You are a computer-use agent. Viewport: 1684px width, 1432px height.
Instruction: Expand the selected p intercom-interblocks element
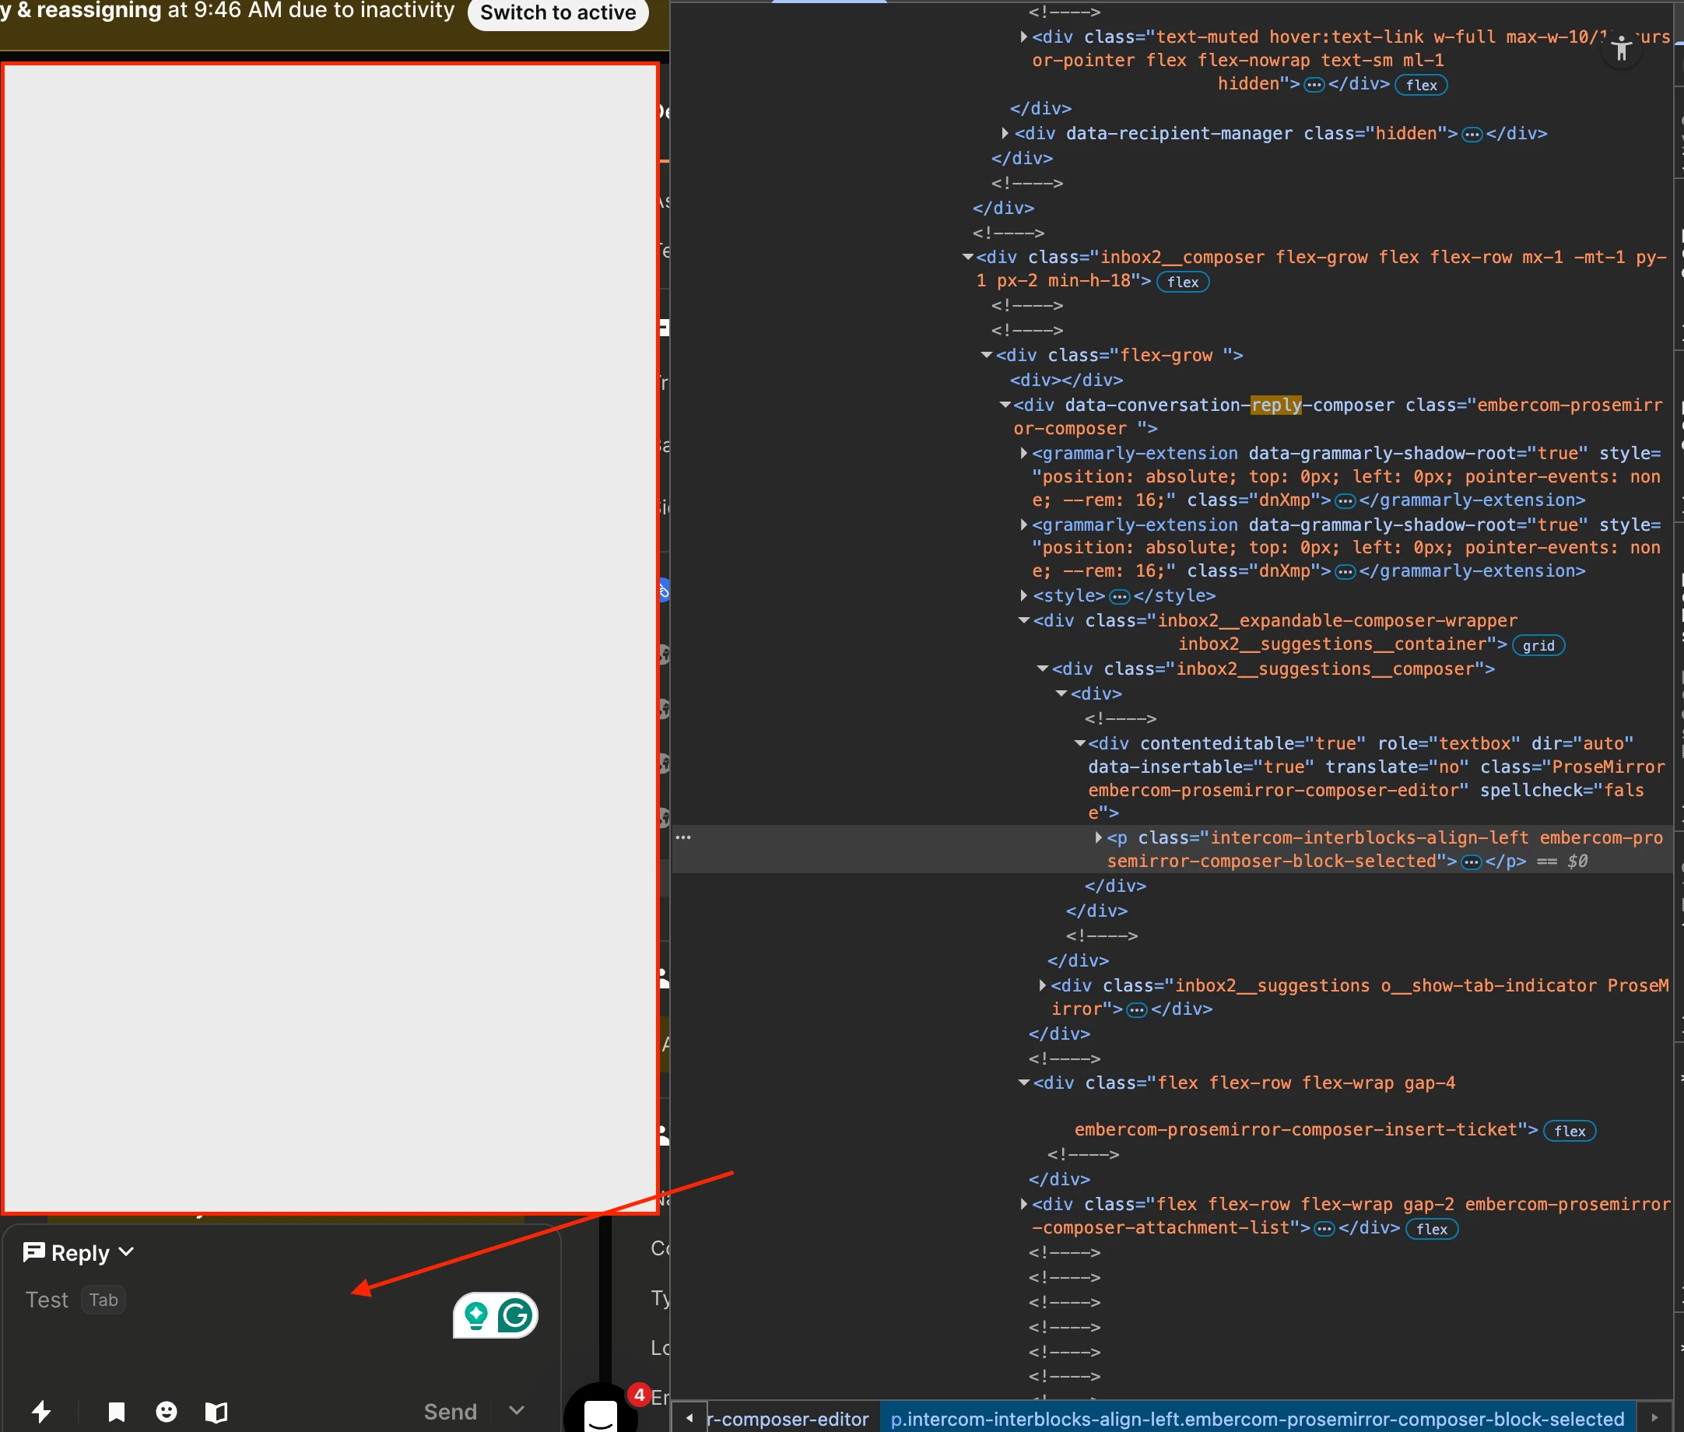(x=1098, y=837)
